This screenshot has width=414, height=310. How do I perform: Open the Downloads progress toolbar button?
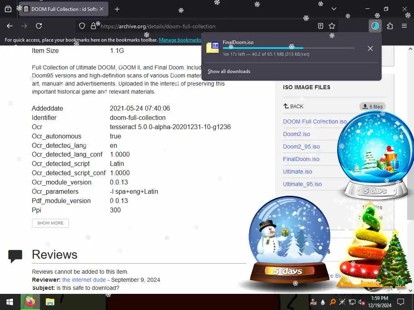point(375,26)
